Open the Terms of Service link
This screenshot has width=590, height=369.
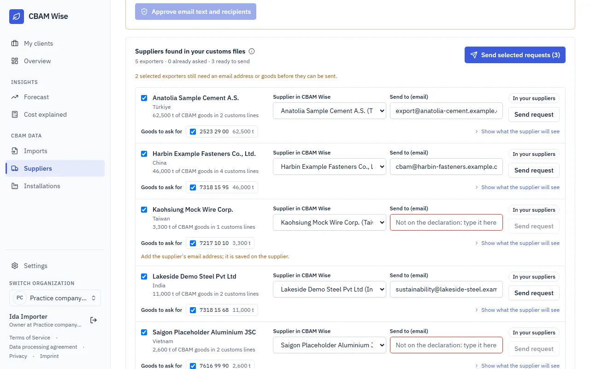(29, 338)
